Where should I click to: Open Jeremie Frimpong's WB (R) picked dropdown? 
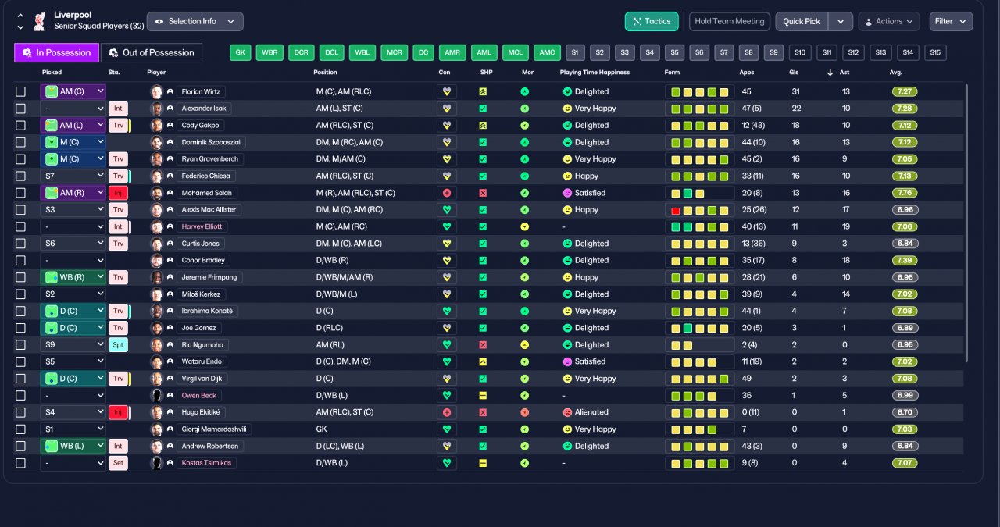(73, 277)
